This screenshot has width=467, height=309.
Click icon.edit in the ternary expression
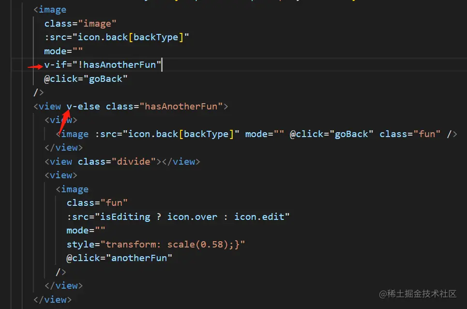point(259,216)
